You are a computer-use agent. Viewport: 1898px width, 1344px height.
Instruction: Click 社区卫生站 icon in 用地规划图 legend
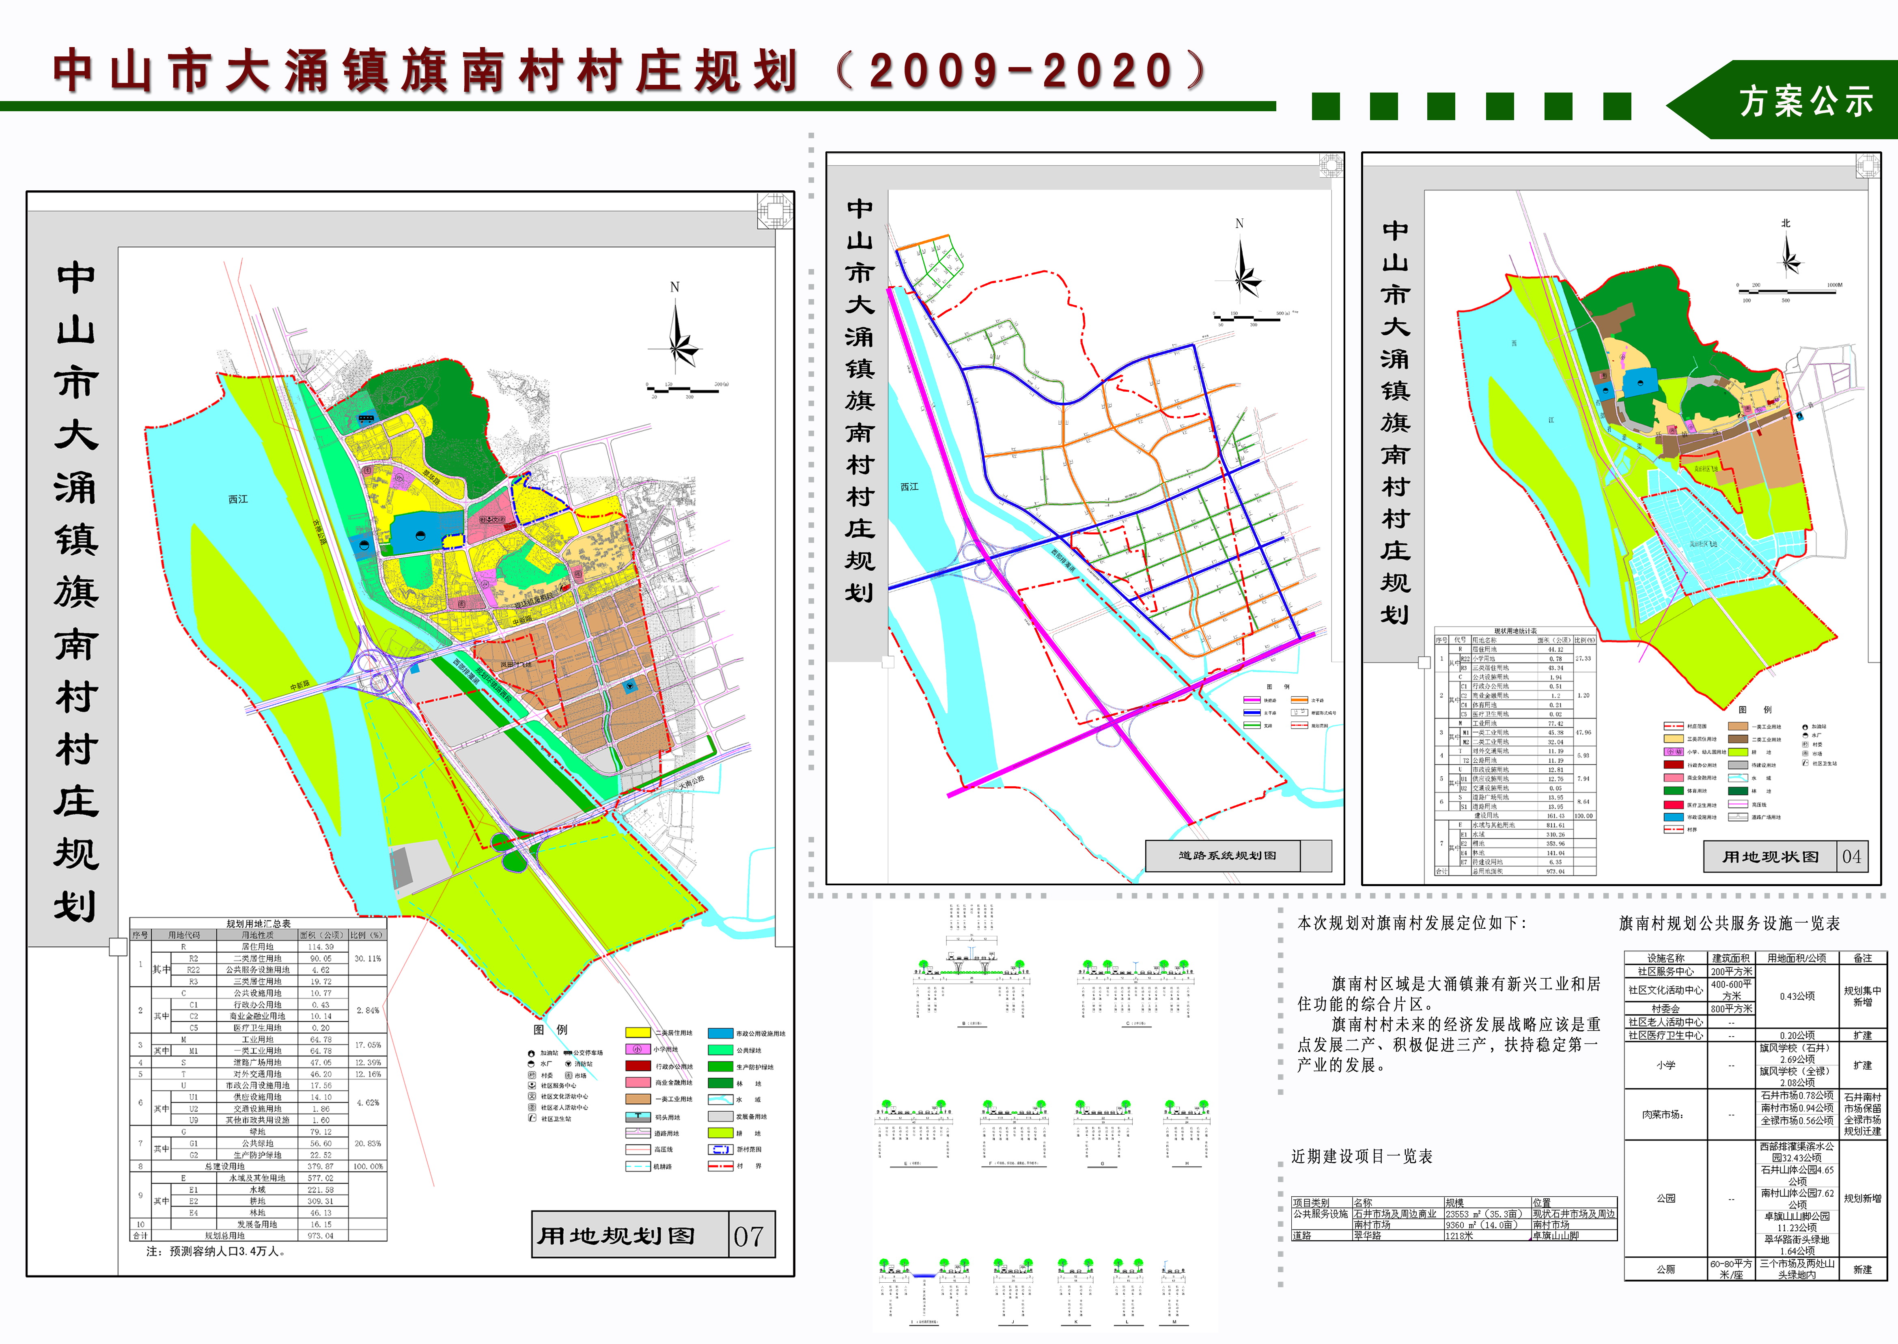pos(532,1118)
